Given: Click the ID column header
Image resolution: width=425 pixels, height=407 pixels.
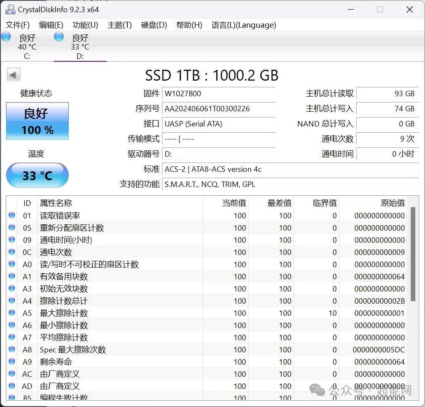Looking at the screenshot, I should coord(27,203).
